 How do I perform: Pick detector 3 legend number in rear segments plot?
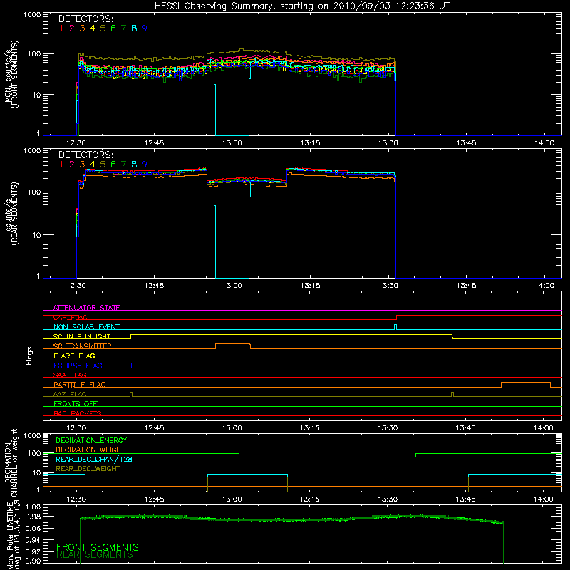pyautogui.click(x=82, y=165)
